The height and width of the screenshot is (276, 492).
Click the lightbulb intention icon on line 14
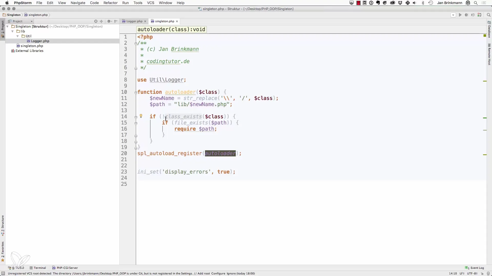pyautogui.click(x=141, y=116)
